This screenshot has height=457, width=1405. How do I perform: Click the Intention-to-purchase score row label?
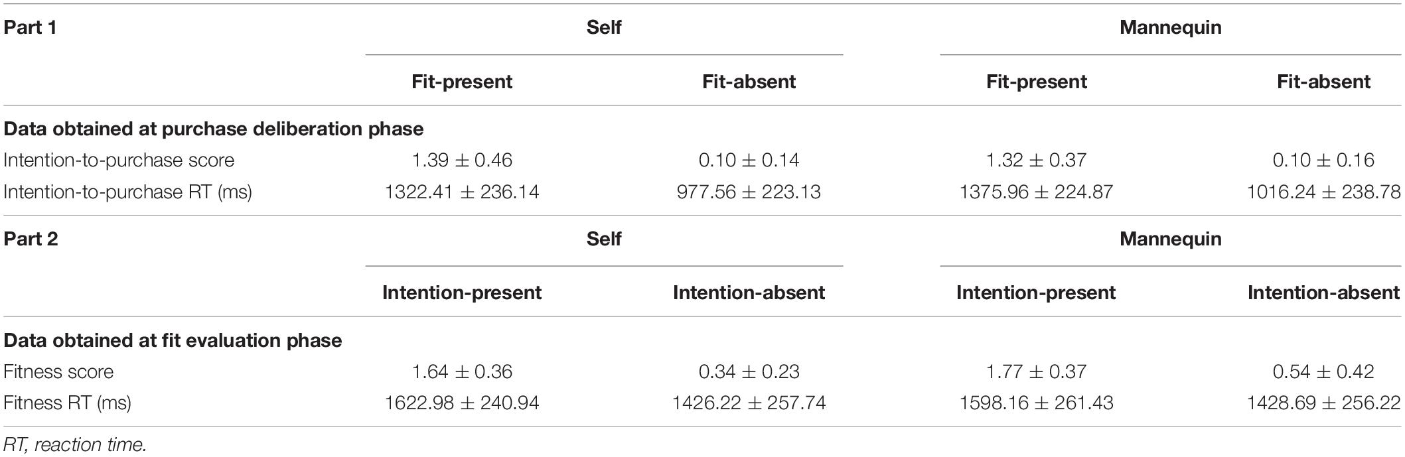[x=119, y=160]
